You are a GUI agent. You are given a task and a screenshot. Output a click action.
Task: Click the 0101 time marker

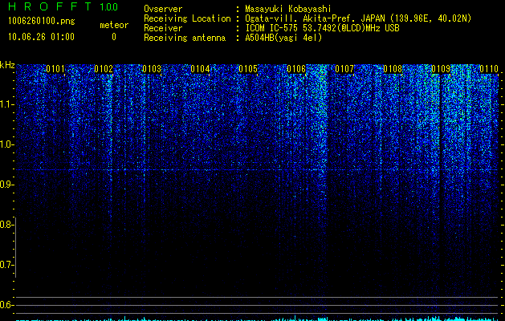[55, 69]
